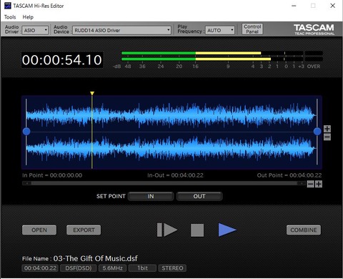Select the blue Out point handle

tap(317, 132)
